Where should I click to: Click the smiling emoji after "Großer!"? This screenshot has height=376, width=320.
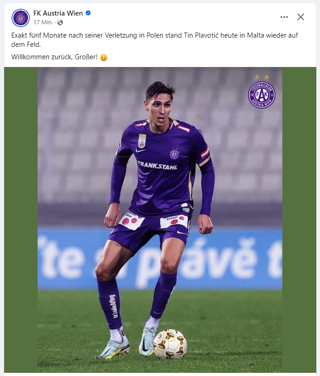[104, 57]
